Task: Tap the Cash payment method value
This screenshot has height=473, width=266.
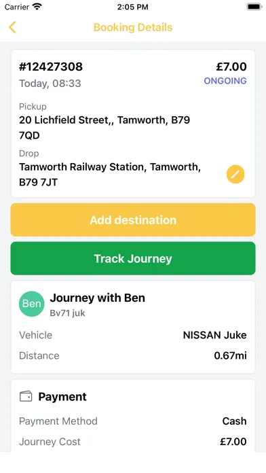Action: point(234,421)
